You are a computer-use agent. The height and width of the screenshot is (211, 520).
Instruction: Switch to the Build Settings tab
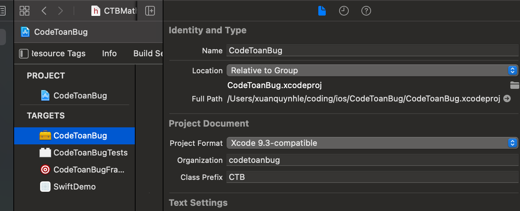[148, 54]
